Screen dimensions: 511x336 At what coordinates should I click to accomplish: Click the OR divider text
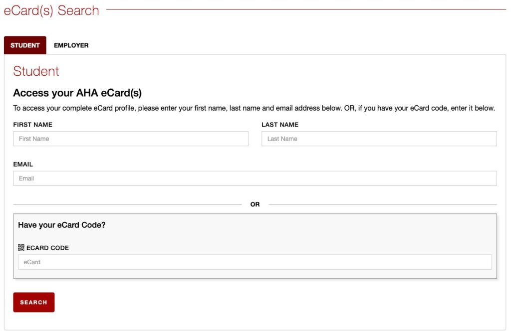[x=255, y=204]
